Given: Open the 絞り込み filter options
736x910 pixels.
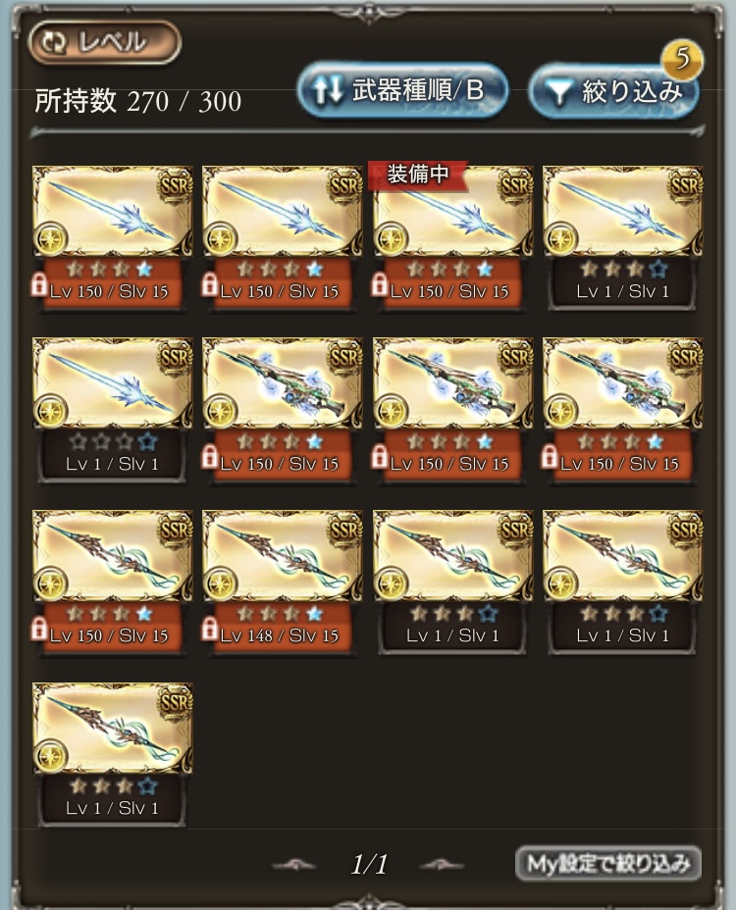Looking at the screenshot, I should tap(614, 91).
